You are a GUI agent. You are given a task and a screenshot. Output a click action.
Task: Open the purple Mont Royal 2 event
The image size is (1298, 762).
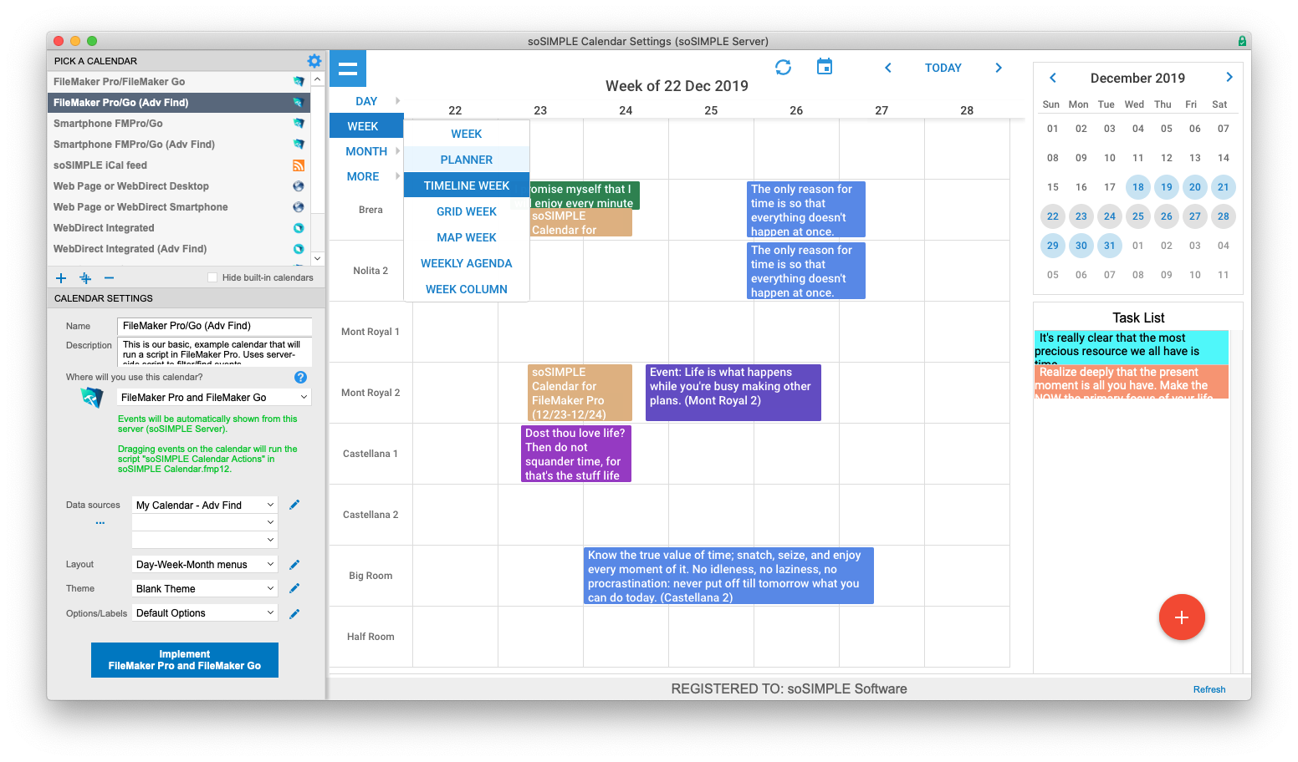[733, 393]
